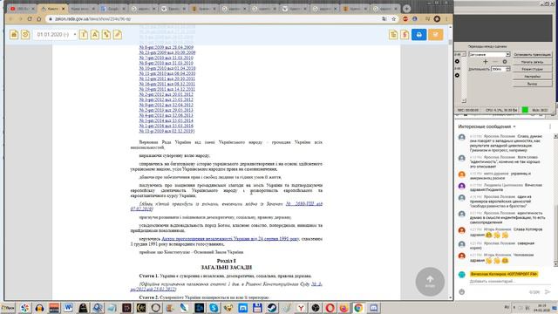This screenshot has height=314, width=558.
Task: Open link № 8-рп/2009 від 28.04.2009
Action: [167, 47]
